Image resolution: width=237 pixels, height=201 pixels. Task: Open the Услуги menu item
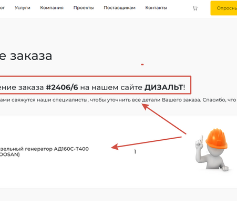point(23,8)
